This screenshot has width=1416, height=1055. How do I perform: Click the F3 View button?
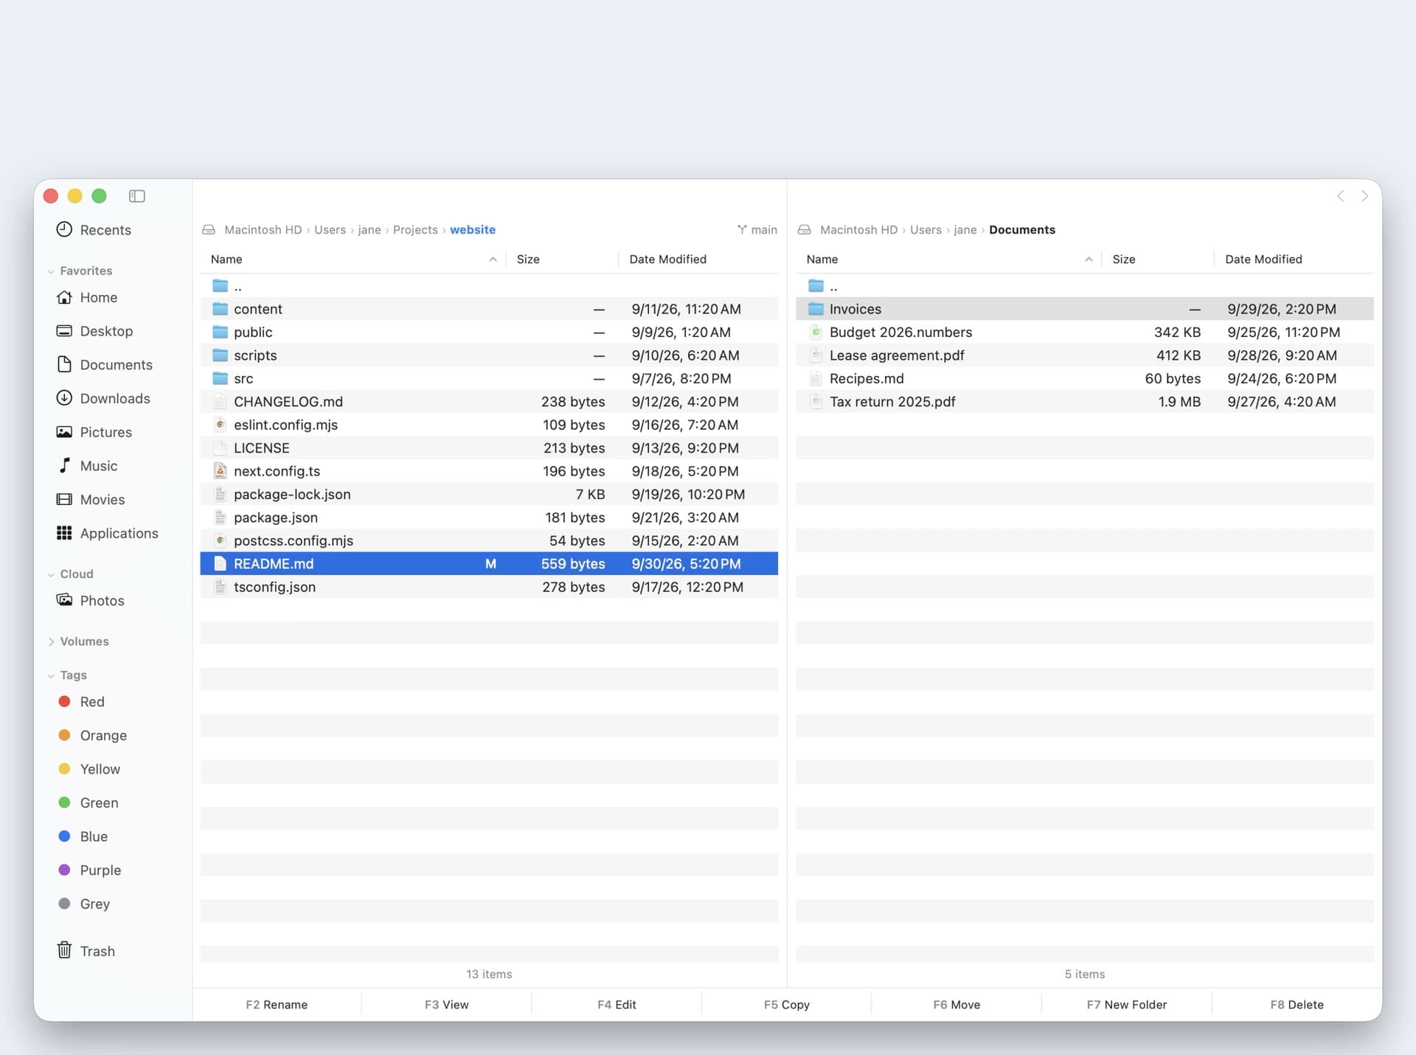pos(446,1004)
